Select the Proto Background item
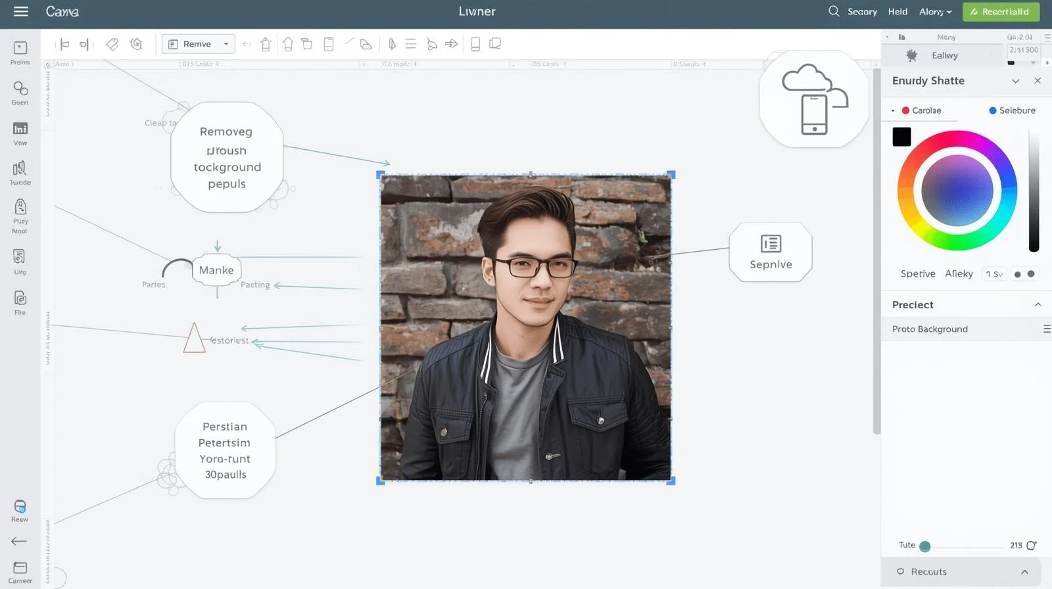The width and height of the screenshot is (1052, 589). click(x=930, y=329)
